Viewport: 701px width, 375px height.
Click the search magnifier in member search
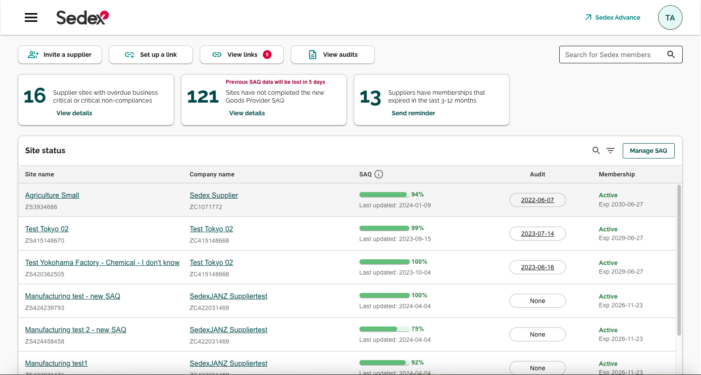coord(671,55)
